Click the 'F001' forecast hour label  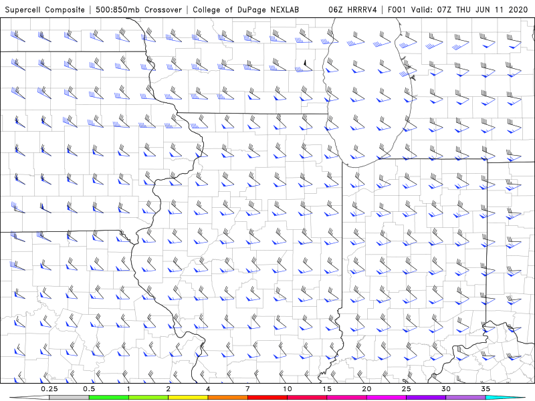click(x=397, y=9)
